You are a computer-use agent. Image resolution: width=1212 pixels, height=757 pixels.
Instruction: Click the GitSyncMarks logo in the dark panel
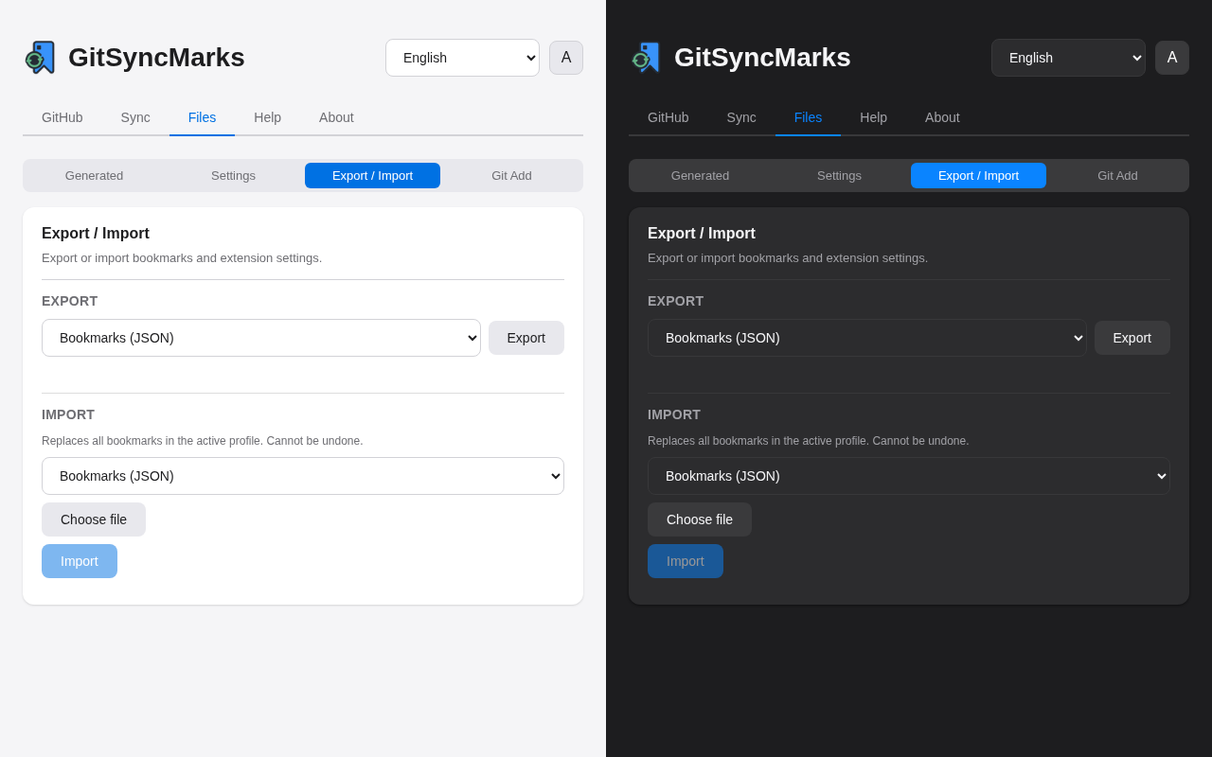click(646, 58)
